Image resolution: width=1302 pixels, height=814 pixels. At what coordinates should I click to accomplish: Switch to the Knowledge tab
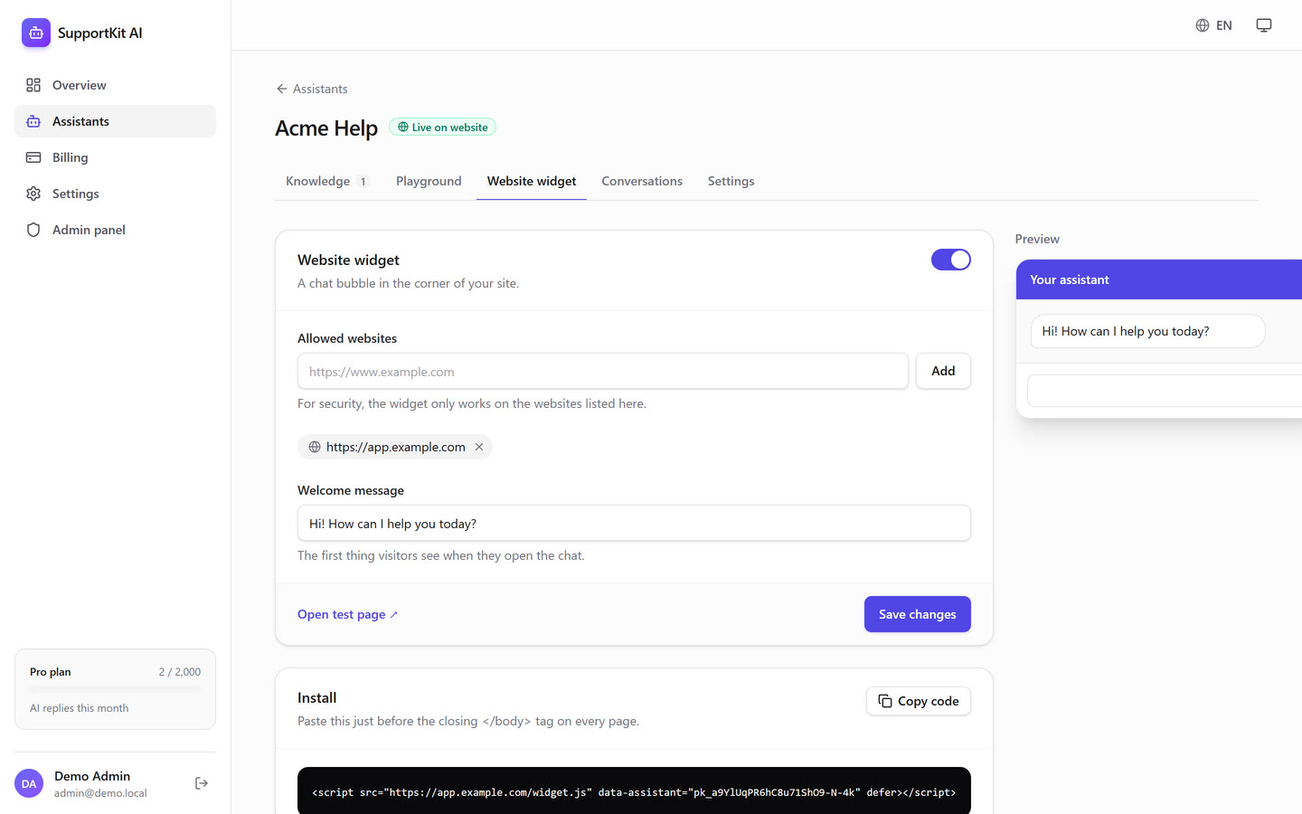tap(328, 181)
